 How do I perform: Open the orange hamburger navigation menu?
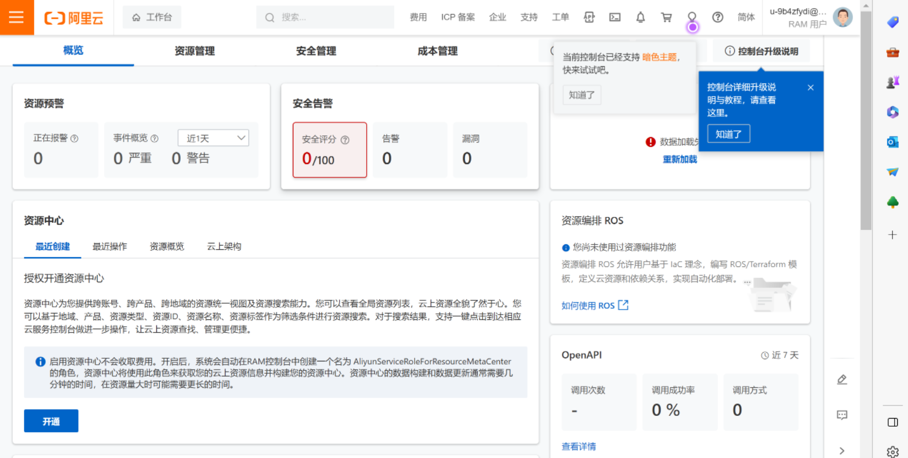[x=17, y=17]
